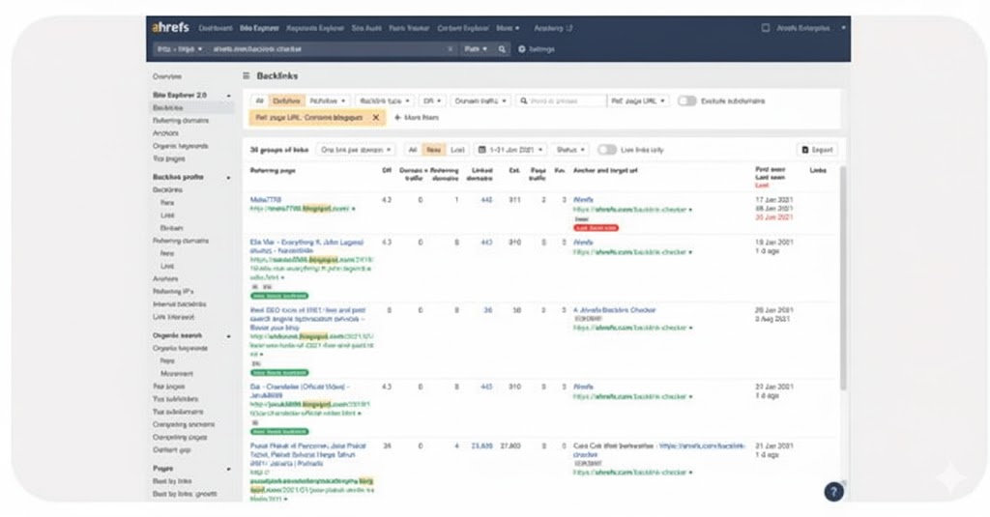Open the help question mark button
The height and width of the screenshot is (517, 990).
(x=833, y=492)
